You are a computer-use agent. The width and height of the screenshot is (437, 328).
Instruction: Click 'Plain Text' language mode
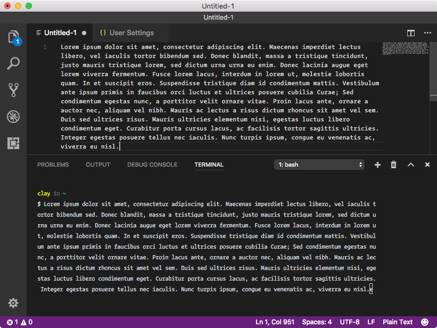click(398, 322)
